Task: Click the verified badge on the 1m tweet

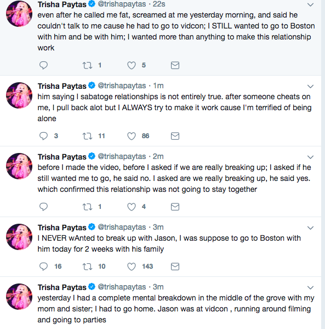Action: (x=92, y=86)
